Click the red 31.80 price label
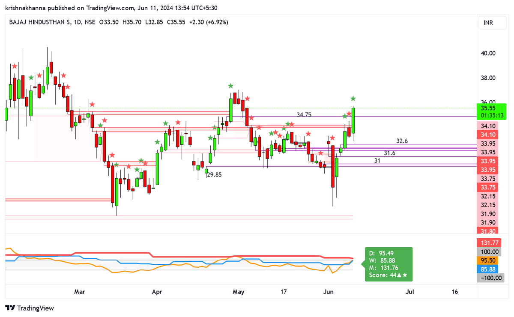The width and height of the screenshot is (514, 317). coord(488,232)
